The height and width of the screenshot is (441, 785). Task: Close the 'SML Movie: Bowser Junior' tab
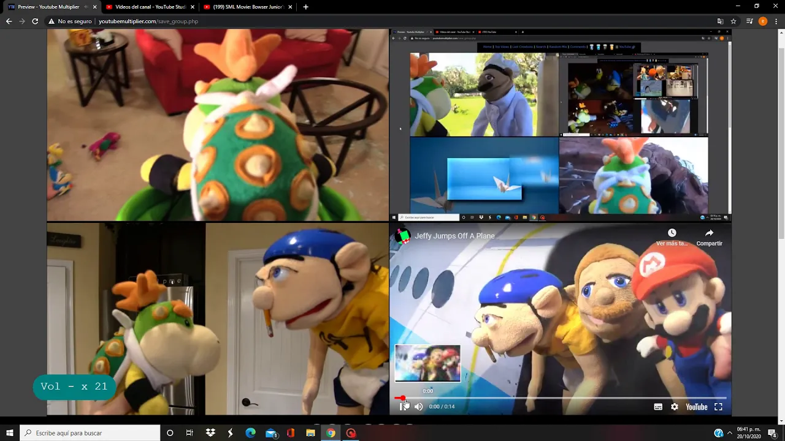coord(290,7)
